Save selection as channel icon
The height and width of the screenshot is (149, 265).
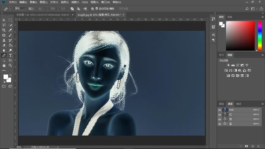[x=246, y=146]
